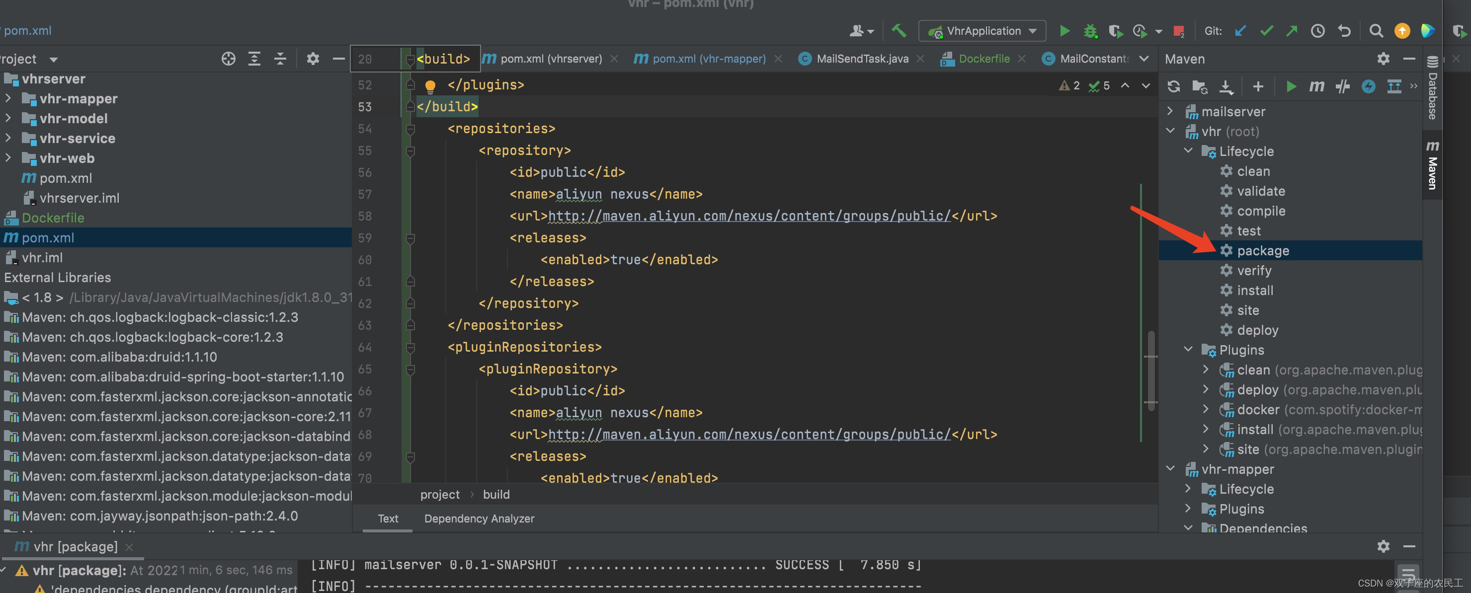Open the search everywhere magnifier icon
This screenshot has width=1471, height=593.
[1376, 31]
